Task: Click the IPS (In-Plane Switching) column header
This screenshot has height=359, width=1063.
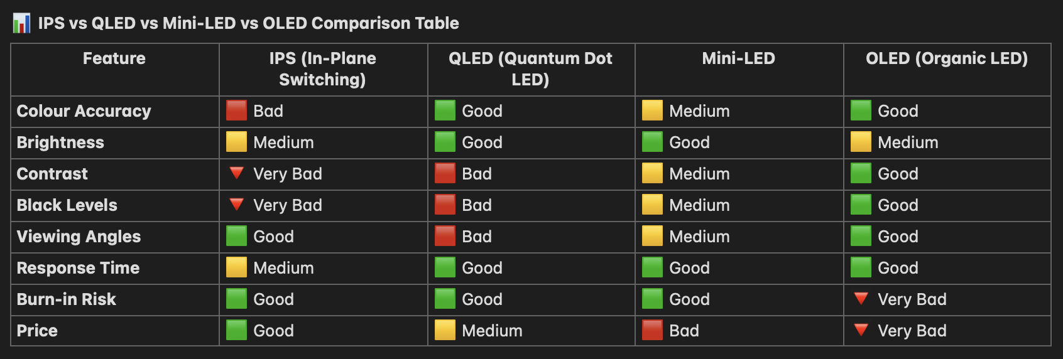Action: [x=322, y=69]
